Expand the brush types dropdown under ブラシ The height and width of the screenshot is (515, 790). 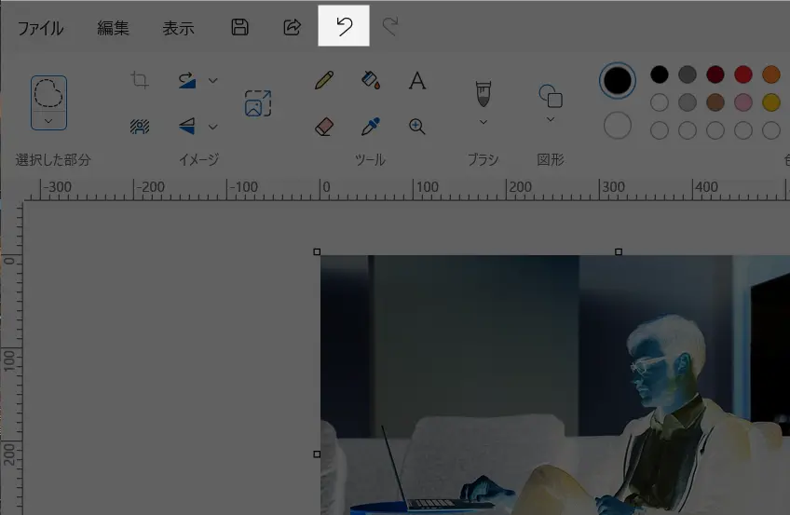tap(484, 122)
